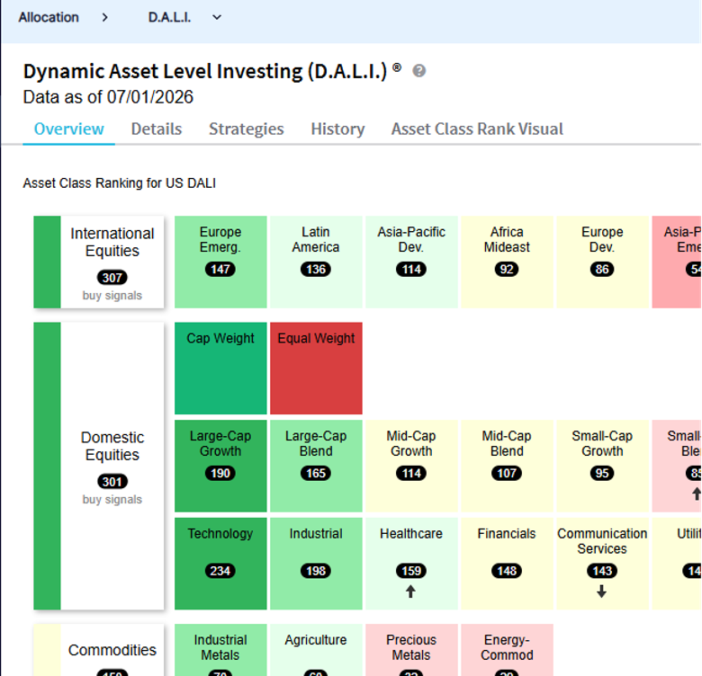Click the 190 badge on Large-Cap Growth

coord(220,473)
